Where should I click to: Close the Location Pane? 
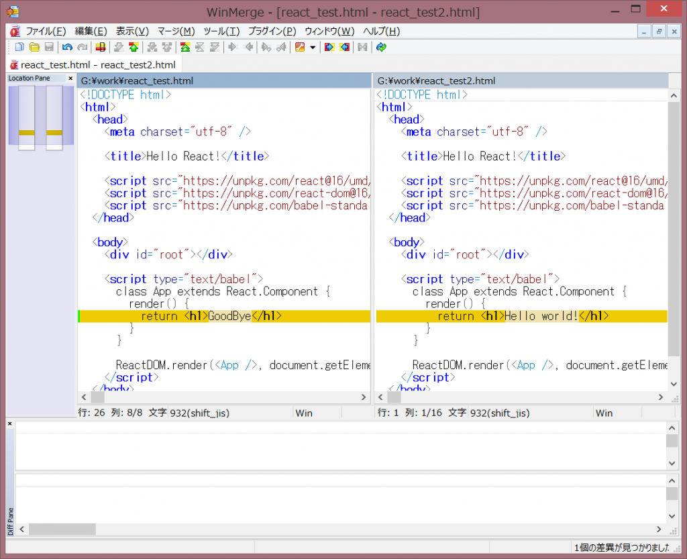(70, 79)
